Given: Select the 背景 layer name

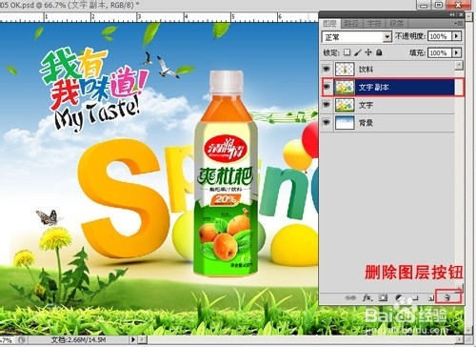Looking at the screenshot, I should click(366, 123).
